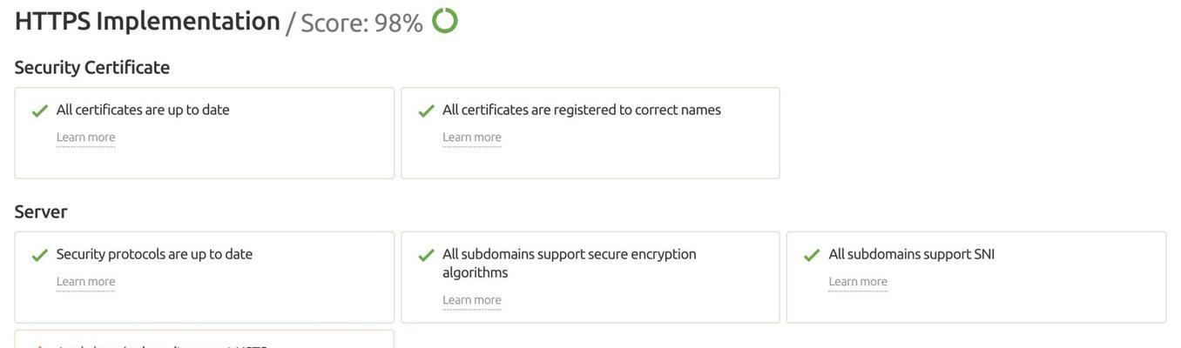Open Learn more under Security protocols are up to date

pyautogui.click(x=85, y=282)
